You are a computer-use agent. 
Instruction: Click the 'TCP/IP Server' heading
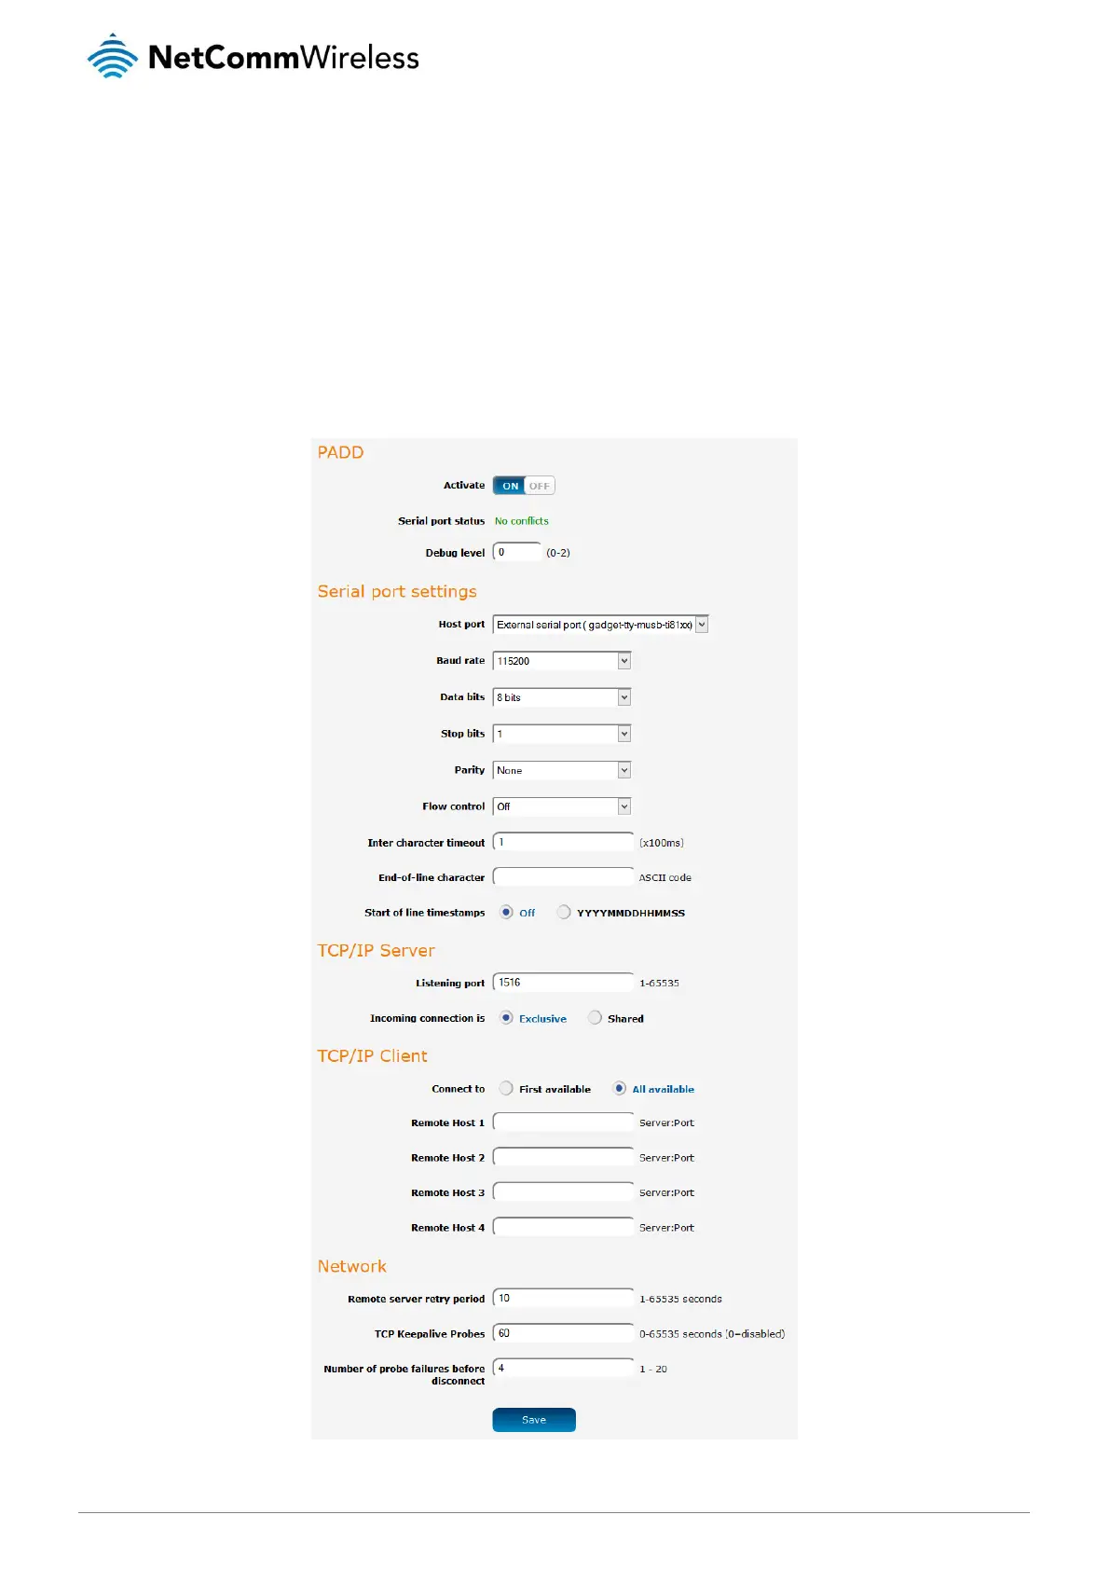pos(376,951)
